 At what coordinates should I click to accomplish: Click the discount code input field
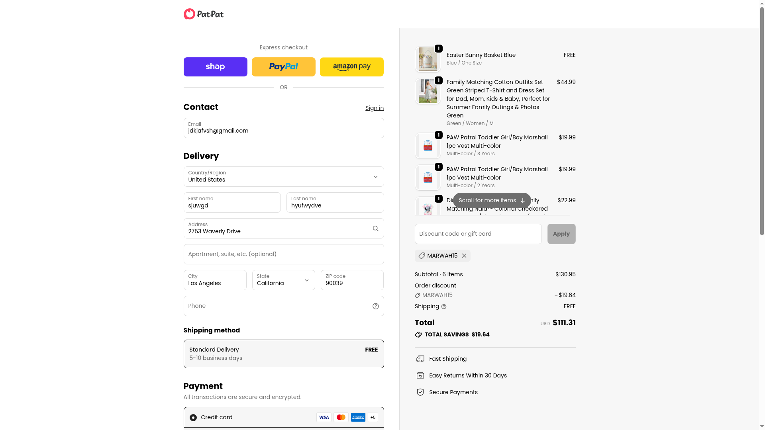(478, 234)
